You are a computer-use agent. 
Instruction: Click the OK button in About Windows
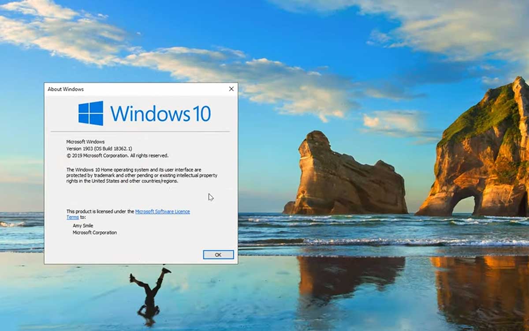[218, 255]
